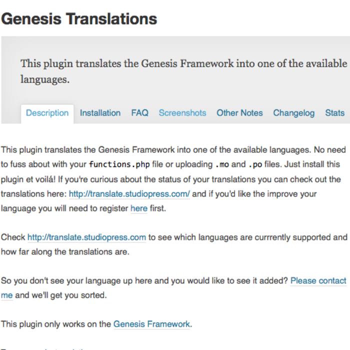View the Screenshots tab
This screenshot has height=350, width=350.
pyautogui.click(x=182, y=113)
